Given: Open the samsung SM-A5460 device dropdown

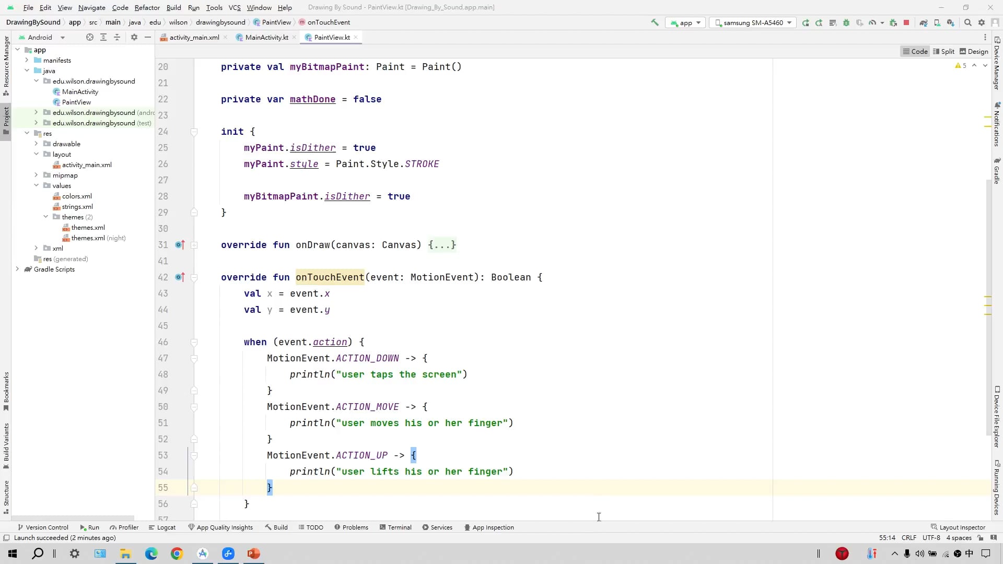Looking at the screenshot, I should (753, 22).
